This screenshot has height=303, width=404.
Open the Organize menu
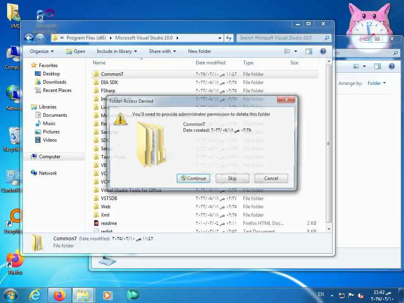(42, 51)
